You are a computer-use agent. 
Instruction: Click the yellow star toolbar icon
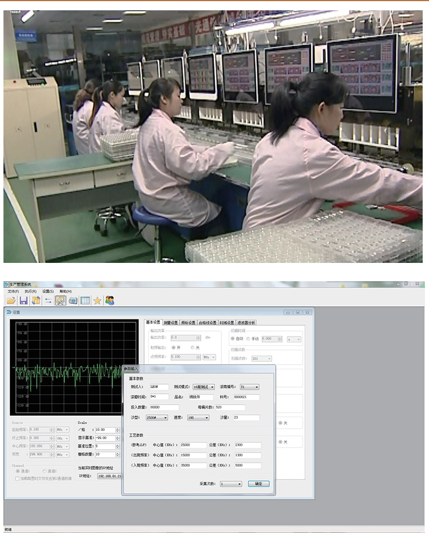tap(97, 300)
